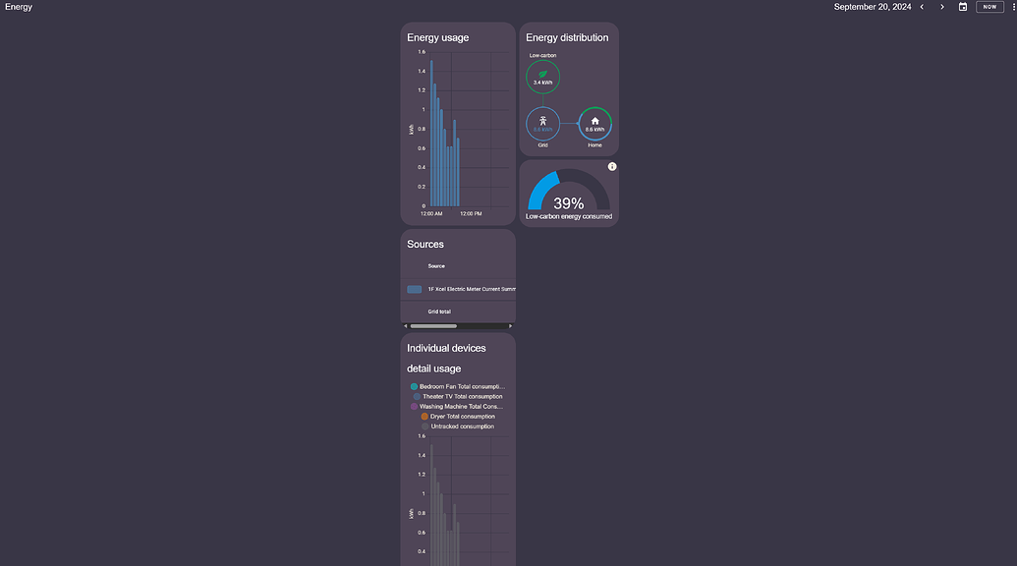Click the Sources horizontal scrollbar thumb

[x=433, y=326]
